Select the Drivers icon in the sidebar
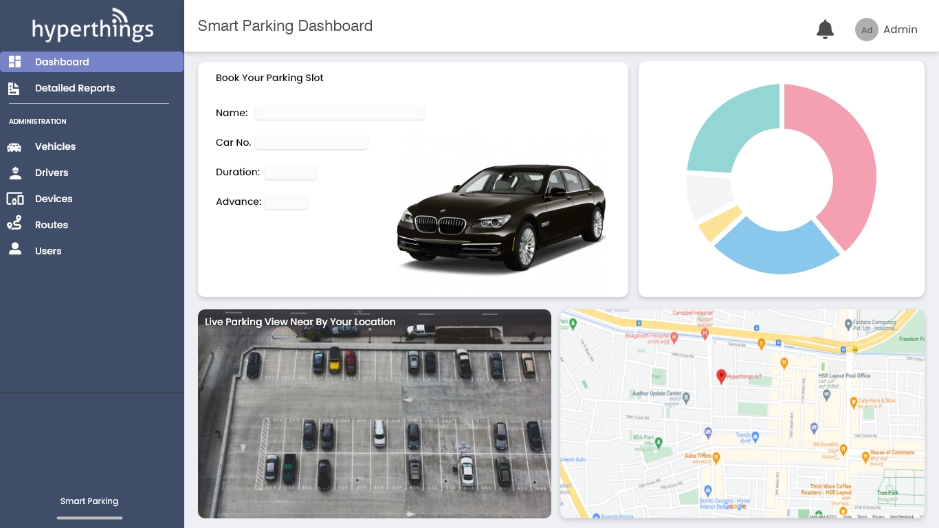Image resolution: width=939 pixels, height=528 pixels. coord(15,173)
